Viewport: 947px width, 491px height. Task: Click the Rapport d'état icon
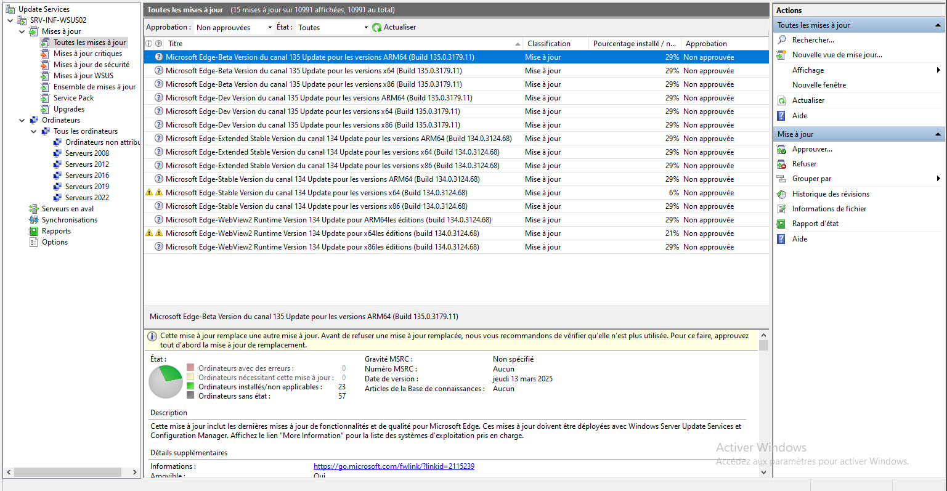pyautogui.click(x=782, y=224)
